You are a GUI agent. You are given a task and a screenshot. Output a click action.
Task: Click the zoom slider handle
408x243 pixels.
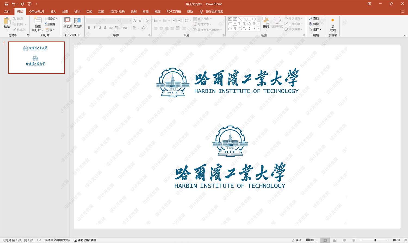click(x=375, y=240)
